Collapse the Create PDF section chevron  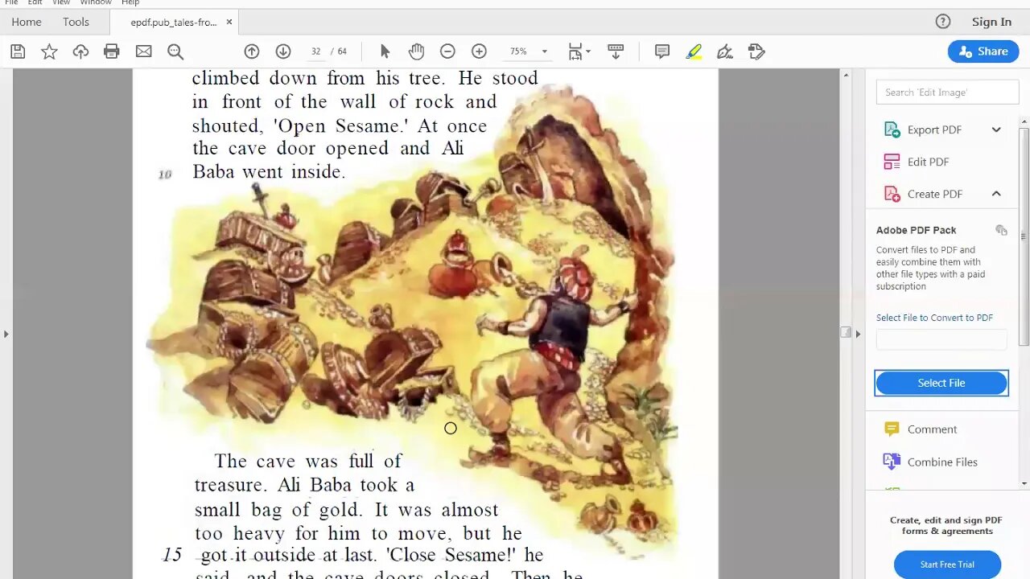[996, 194]
